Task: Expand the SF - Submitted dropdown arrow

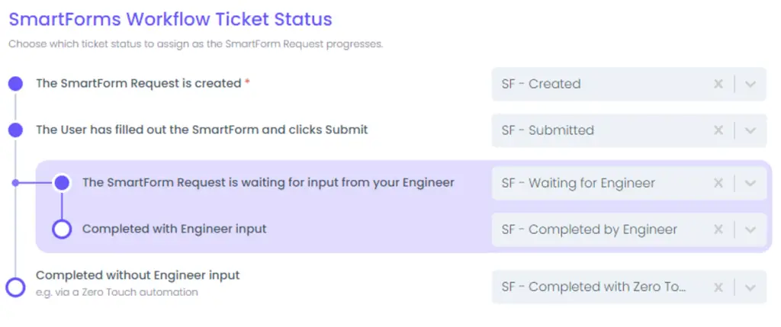Action: pyautogui.click(x=750, y=130)
